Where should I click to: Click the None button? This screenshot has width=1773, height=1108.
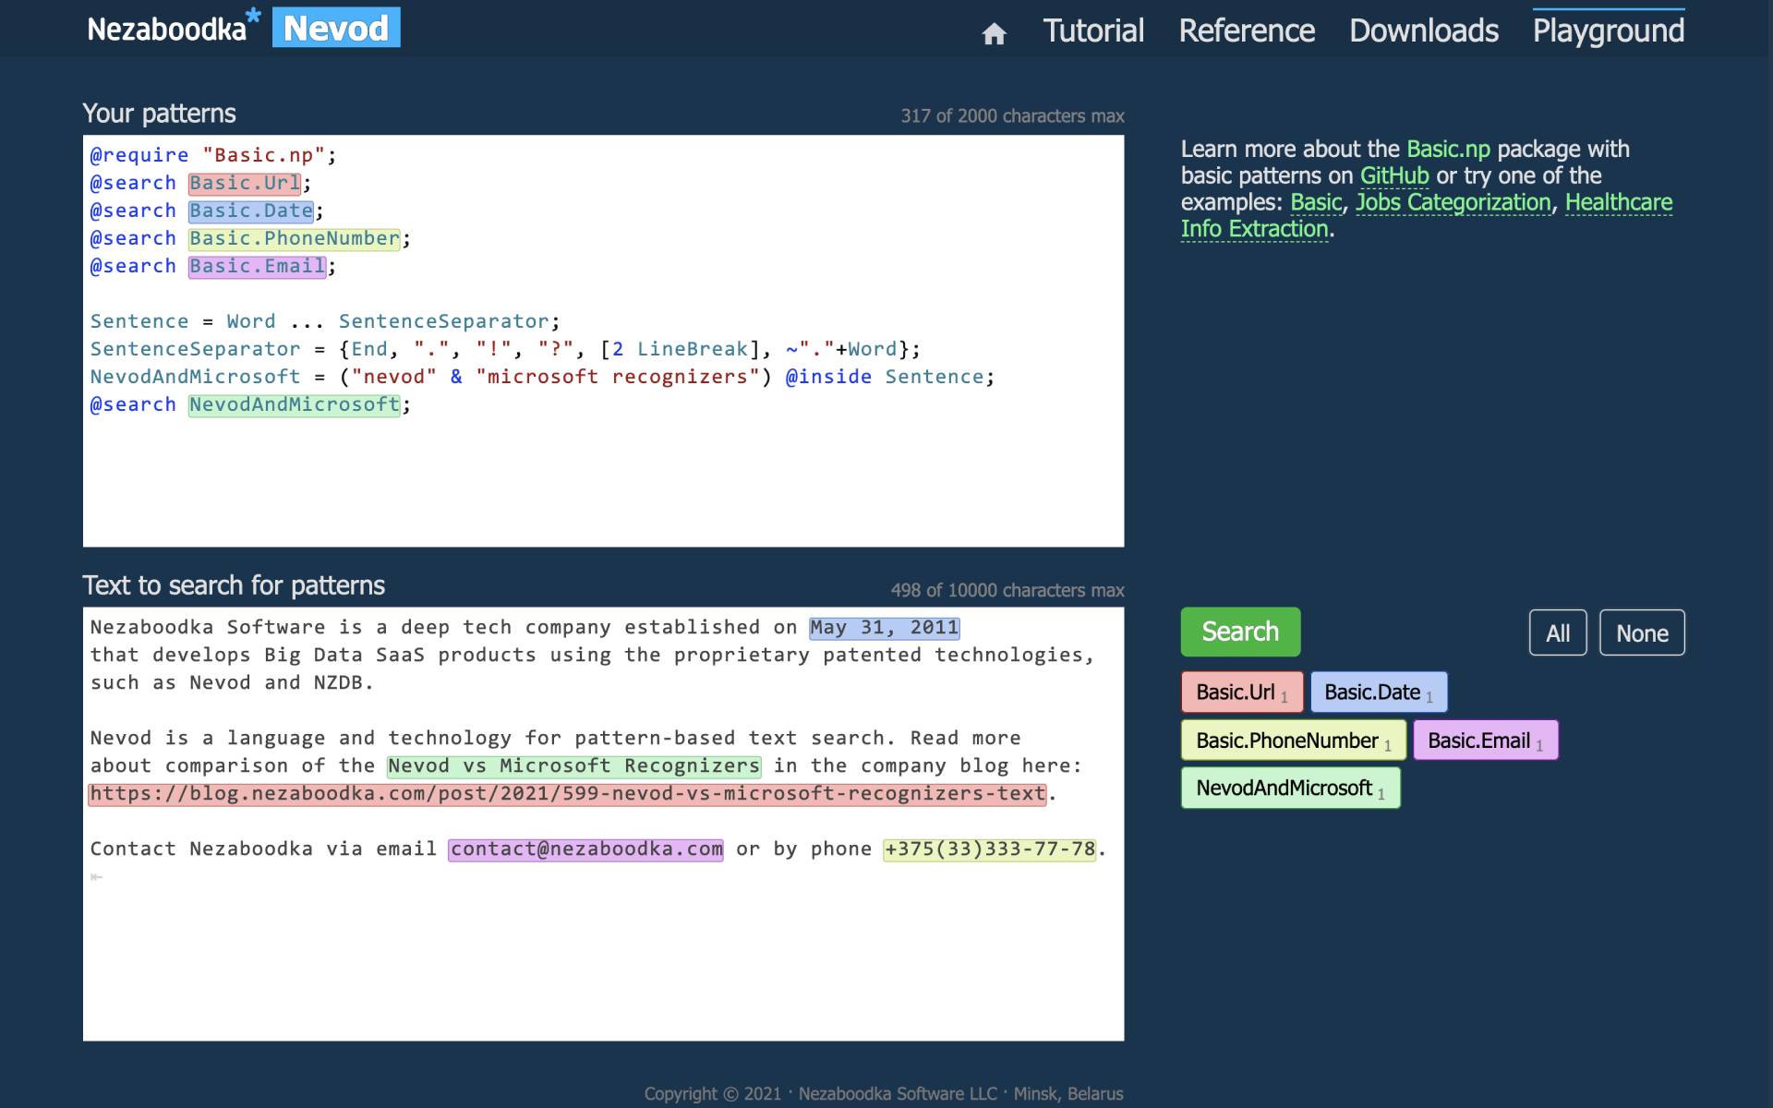(1642, 633)
